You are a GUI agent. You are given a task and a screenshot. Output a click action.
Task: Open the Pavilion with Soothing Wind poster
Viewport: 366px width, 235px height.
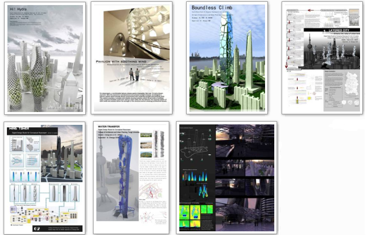[x=132, y=58]
